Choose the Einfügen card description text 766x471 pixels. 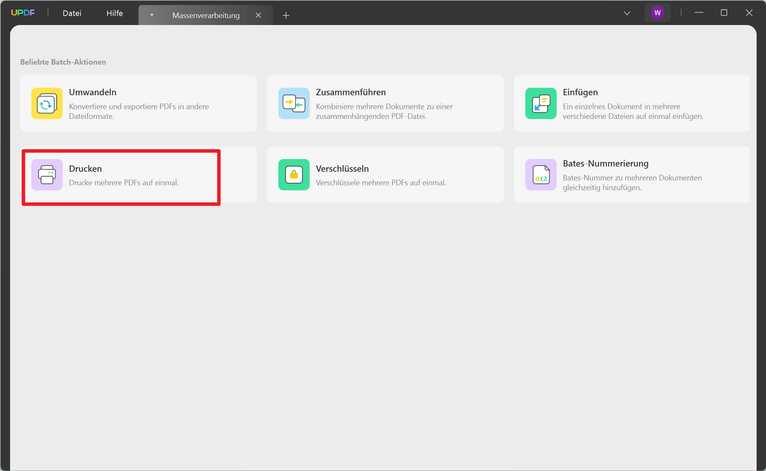coord(633,111)
